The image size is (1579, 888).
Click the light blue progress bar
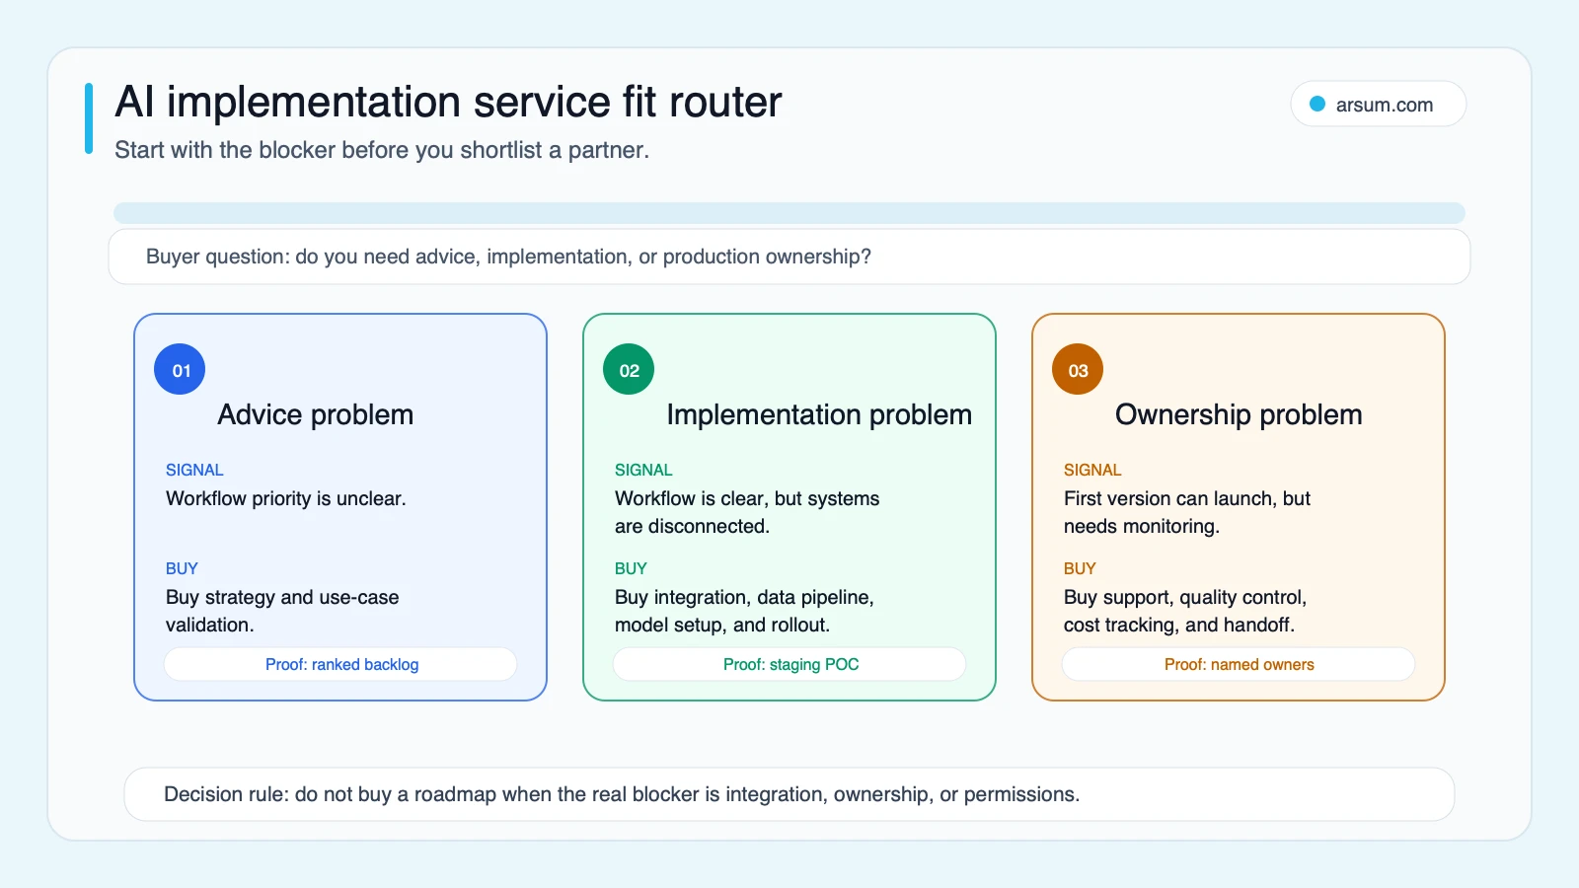789,213
